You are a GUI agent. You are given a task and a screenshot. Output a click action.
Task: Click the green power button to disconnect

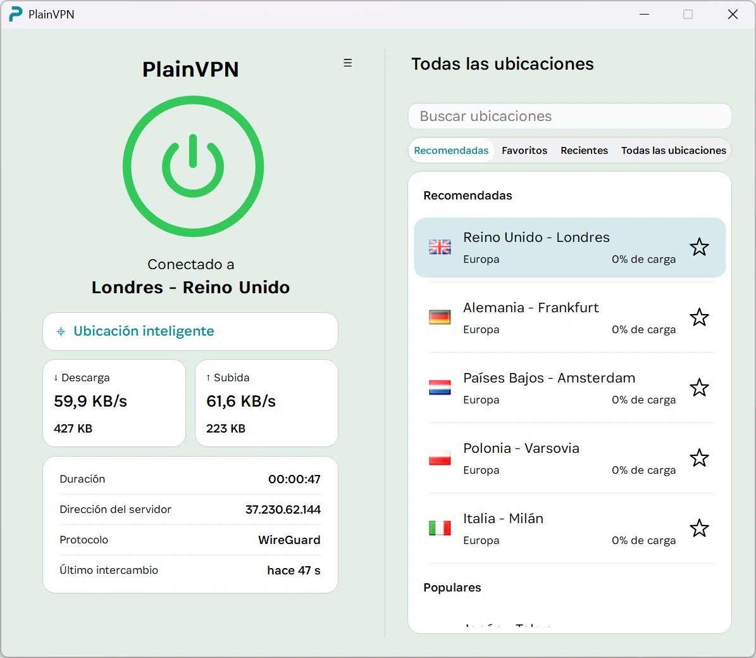193,166
